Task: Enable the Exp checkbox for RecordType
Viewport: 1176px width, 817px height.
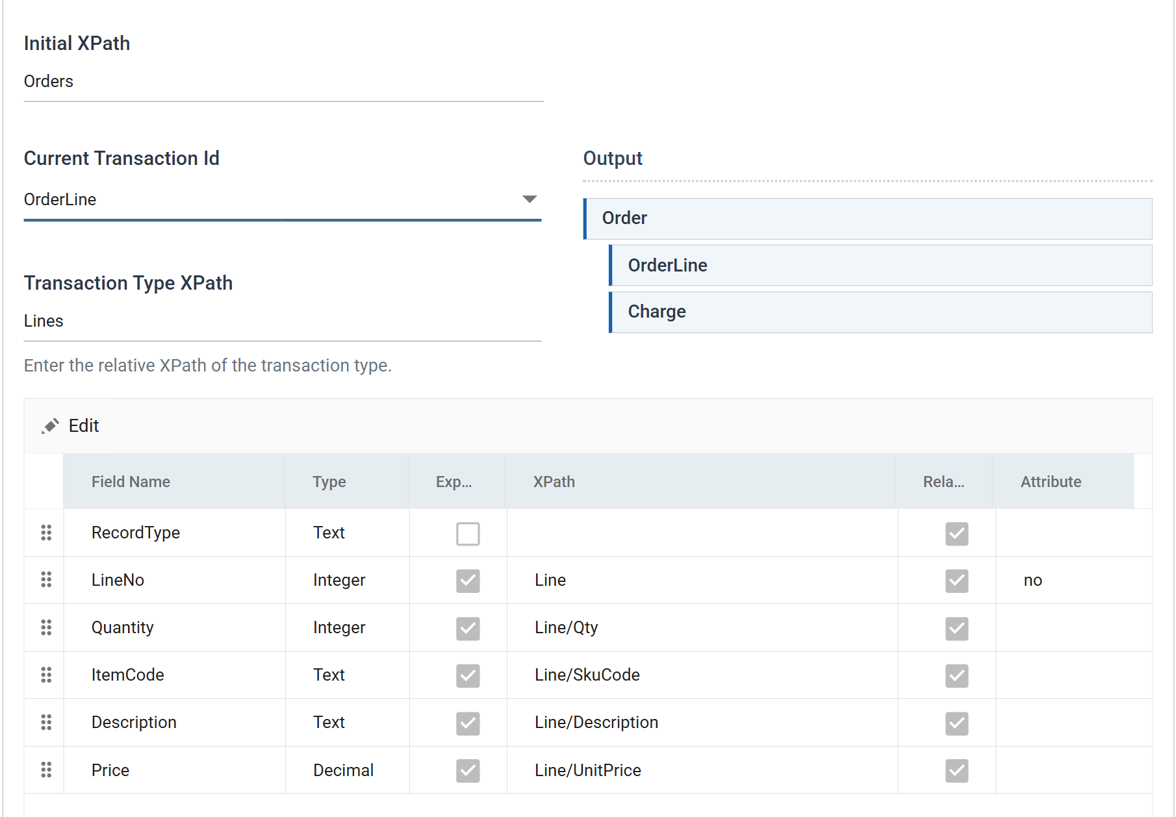Action: [468, 534]
